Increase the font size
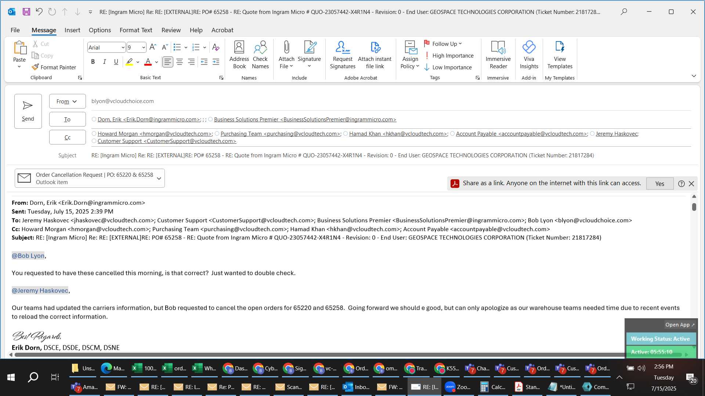 click(x=153, y=47)
